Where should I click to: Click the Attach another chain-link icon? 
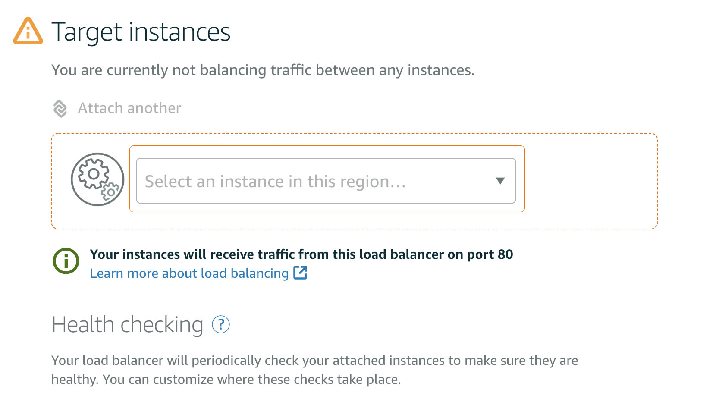pos(60,108)
